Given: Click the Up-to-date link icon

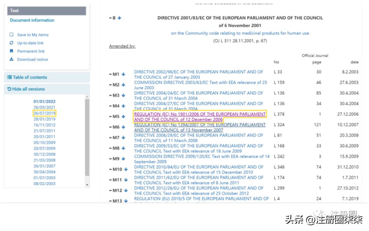Looking at the screenshot, I should (11, 43).
